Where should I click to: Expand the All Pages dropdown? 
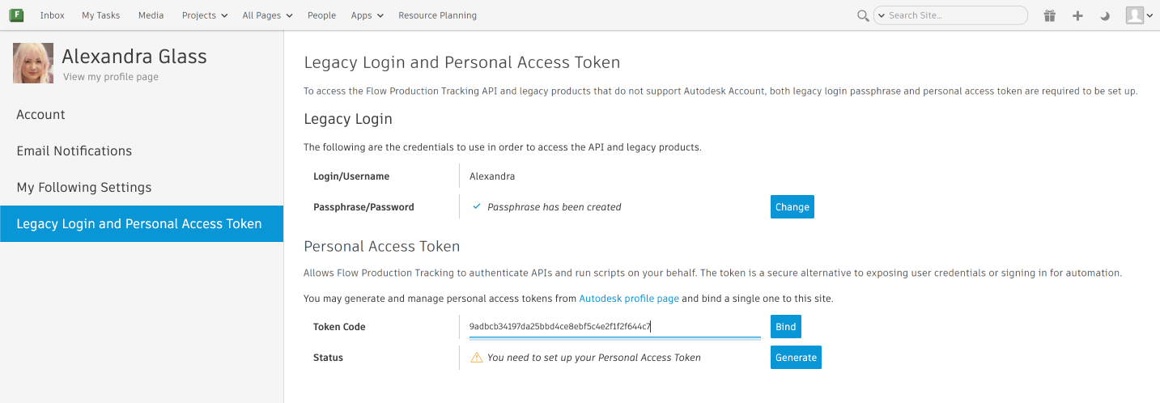(x=267, y=15)
